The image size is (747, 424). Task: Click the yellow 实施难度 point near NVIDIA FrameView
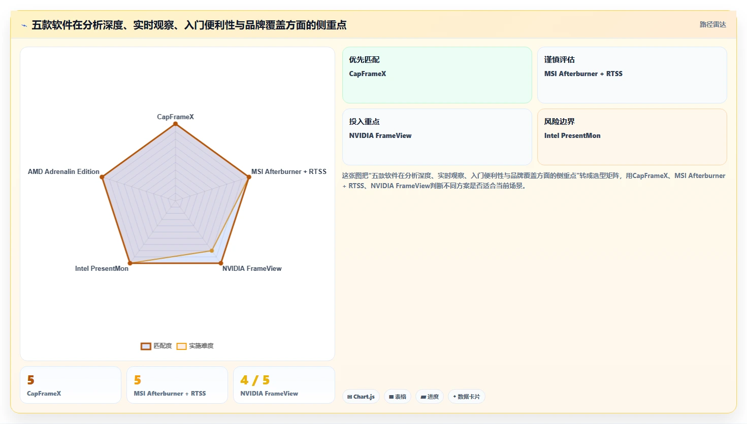tap(212, 251)
